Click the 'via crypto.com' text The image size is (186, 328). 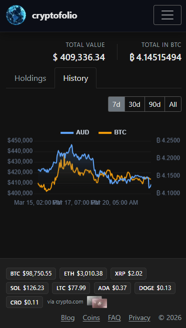(x=65, y=302)
